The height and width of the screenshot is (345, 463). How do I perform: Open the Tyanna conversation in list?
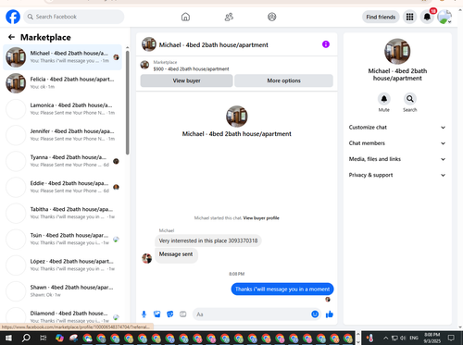point(62,161)
